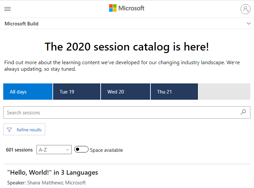The height and width of the screenshot is (188, 254).
Task: Click the Microsoft logo
Action: (x=127, y=8)
